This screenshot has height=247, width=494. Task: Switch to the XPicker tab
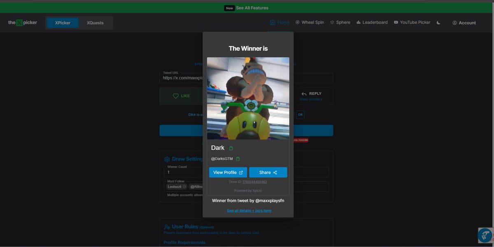(63, 23)
